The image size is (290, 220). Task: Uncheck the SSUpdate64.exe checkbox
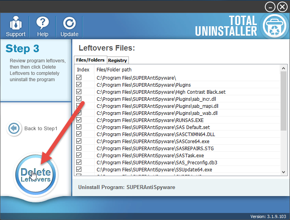pyautogui.click(x=79, y=169)
